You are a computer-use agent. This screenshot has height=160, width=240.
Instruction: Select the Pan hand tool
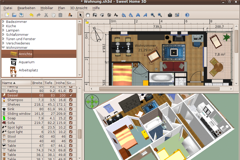(88, 15)
